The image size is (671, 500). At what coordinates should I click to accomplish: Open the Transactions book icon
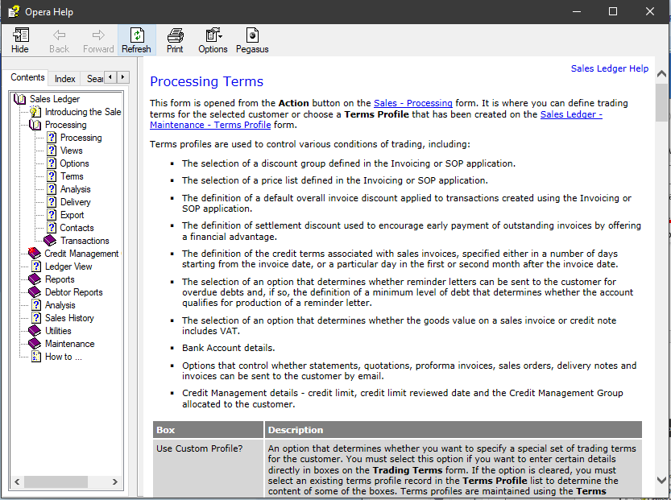click(50, 241)
